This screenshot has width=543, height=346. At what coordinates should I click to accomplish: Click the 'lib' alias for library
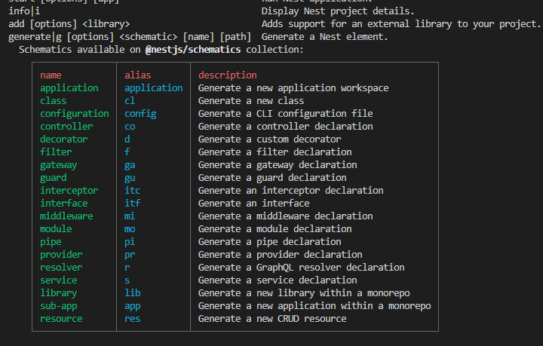pyautogui.click(x=133, y=292)
